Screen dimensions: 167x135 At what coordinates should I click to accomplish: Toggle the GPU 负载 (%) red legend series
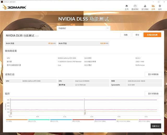coord(83,120)
